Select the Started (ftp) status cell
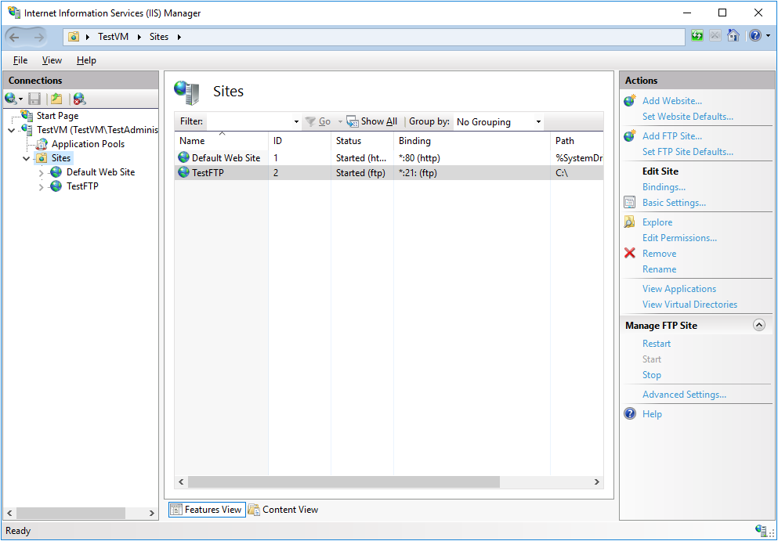 pyautogui.click(x=362, y=172)
